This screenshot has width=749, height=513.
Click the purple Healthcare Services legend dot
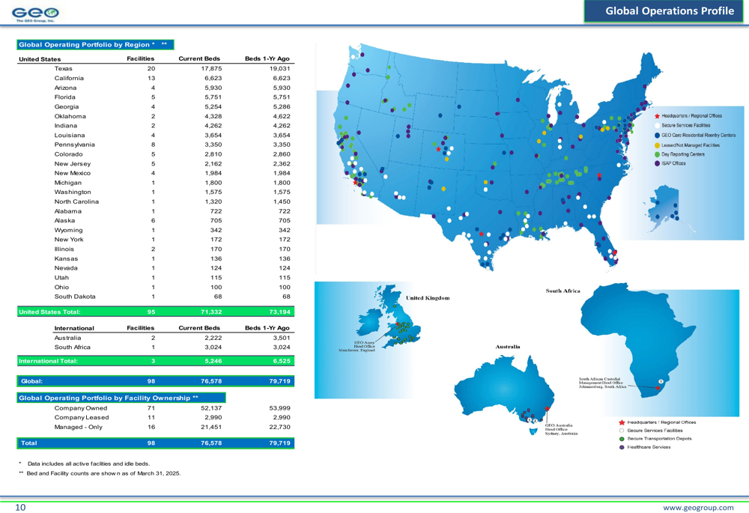[622, 448]
